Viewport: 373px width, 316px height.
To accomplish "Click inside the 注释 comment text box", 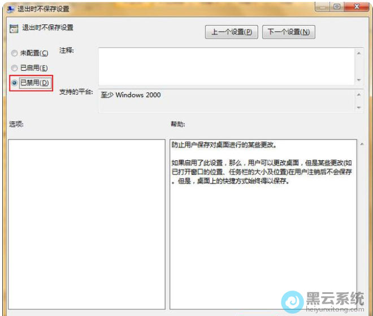I will 226,66.
